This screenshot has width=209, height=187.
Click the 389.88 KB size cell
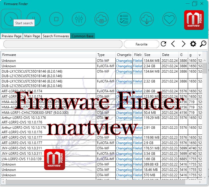click(152, 164)
